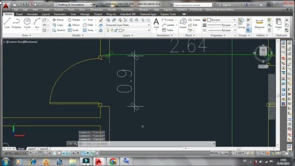The image size is (295, 166).
Task: Toggle Object Snap in status bar
Action: (x=54, y=153)
